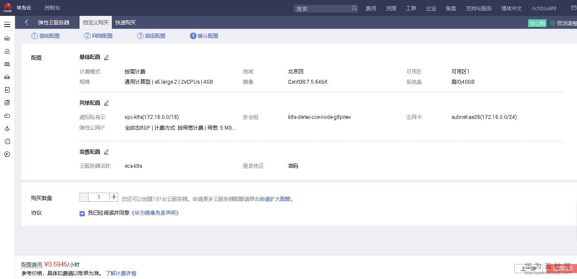This screenshot has height=279, width=577.
Task: Decrease purchase quantity with minus button
Action: [84, 197]
